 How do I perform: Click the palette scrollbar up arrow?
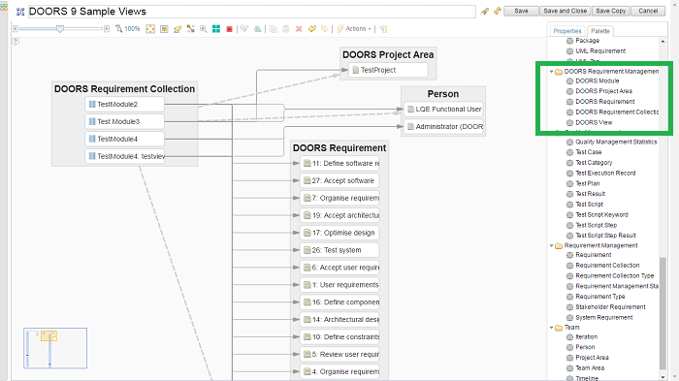[x=663, y=42]
